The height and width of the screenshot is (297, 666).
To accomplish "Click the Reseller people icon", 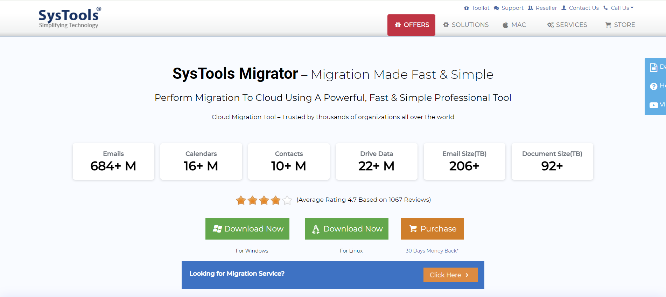I will (531, 8).
